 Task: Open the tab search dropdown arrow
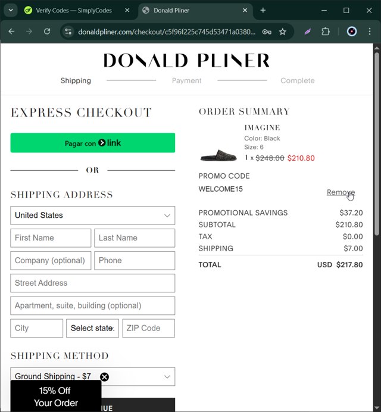pos(11,10)
